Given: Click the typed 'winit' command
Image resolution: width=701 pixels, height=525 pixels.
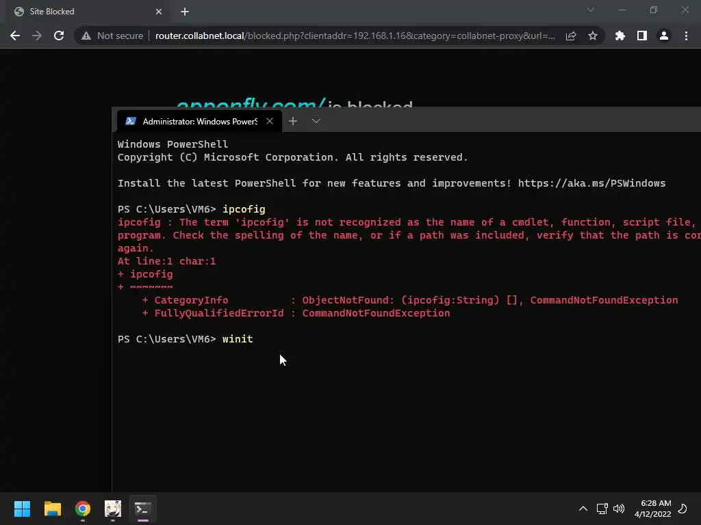Looking at the screenshot, I should 238,339.
